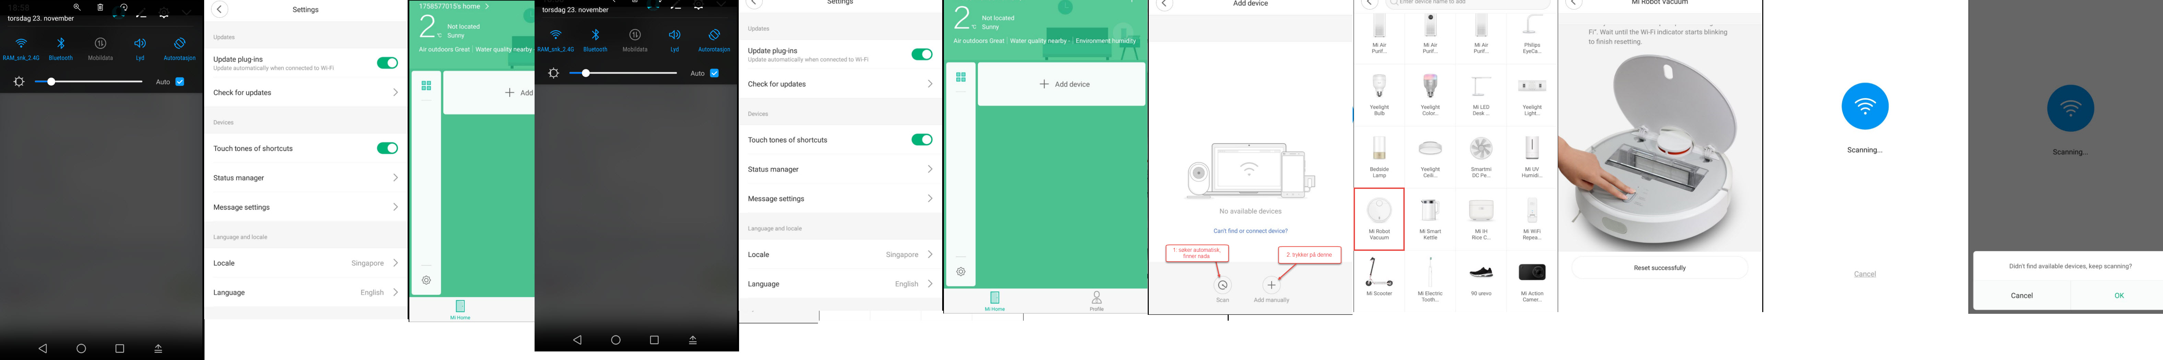This screenshot has width=2163, height=360.
Task: Toggle RAM_snk_2.4G Wi-Fi in 18:58 notification shade
Action: 21,49
